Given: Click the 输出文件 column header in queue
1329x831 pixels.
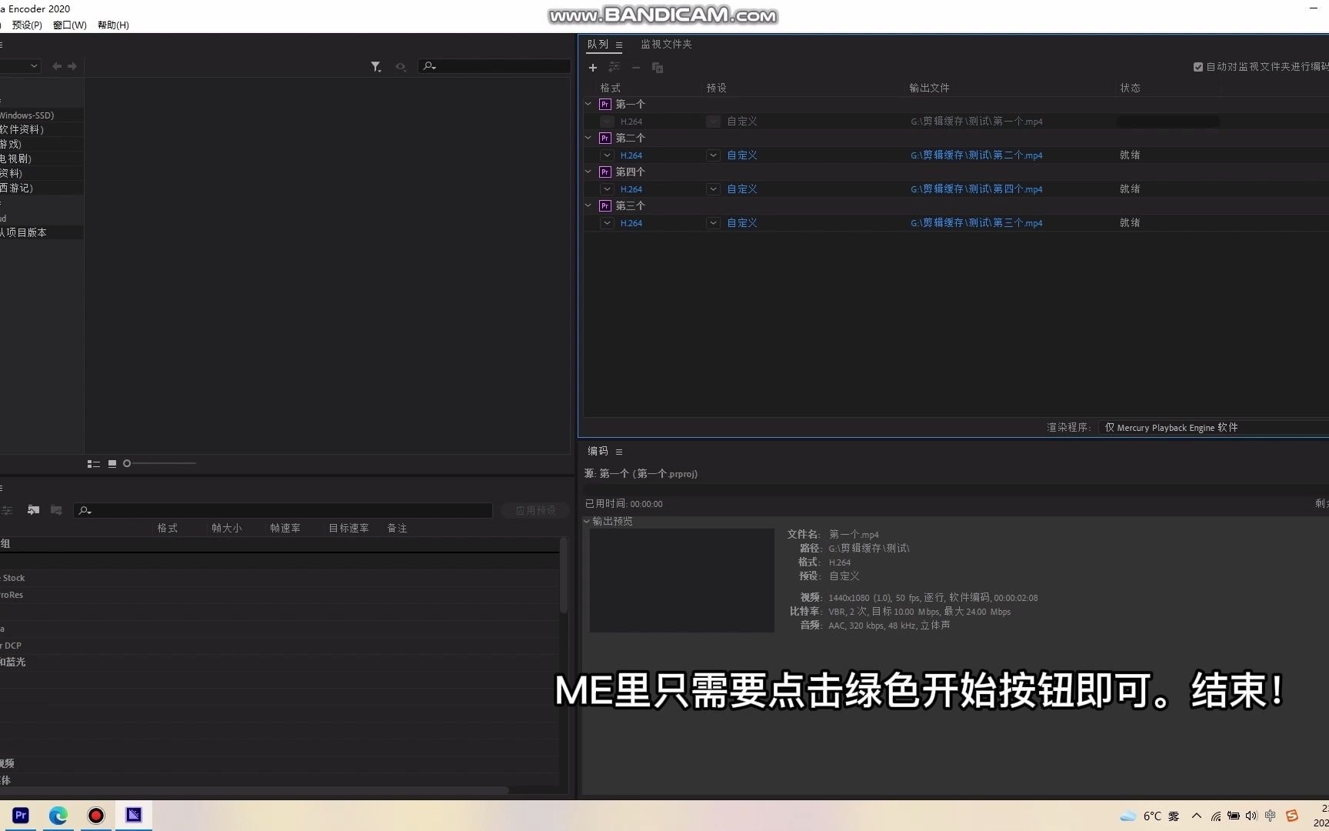Looking at the screenshot, I should coord(929,88).
